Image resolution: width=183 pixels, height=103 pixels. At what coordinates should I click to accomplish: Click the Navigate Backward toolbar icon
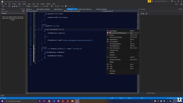(3, 6)
